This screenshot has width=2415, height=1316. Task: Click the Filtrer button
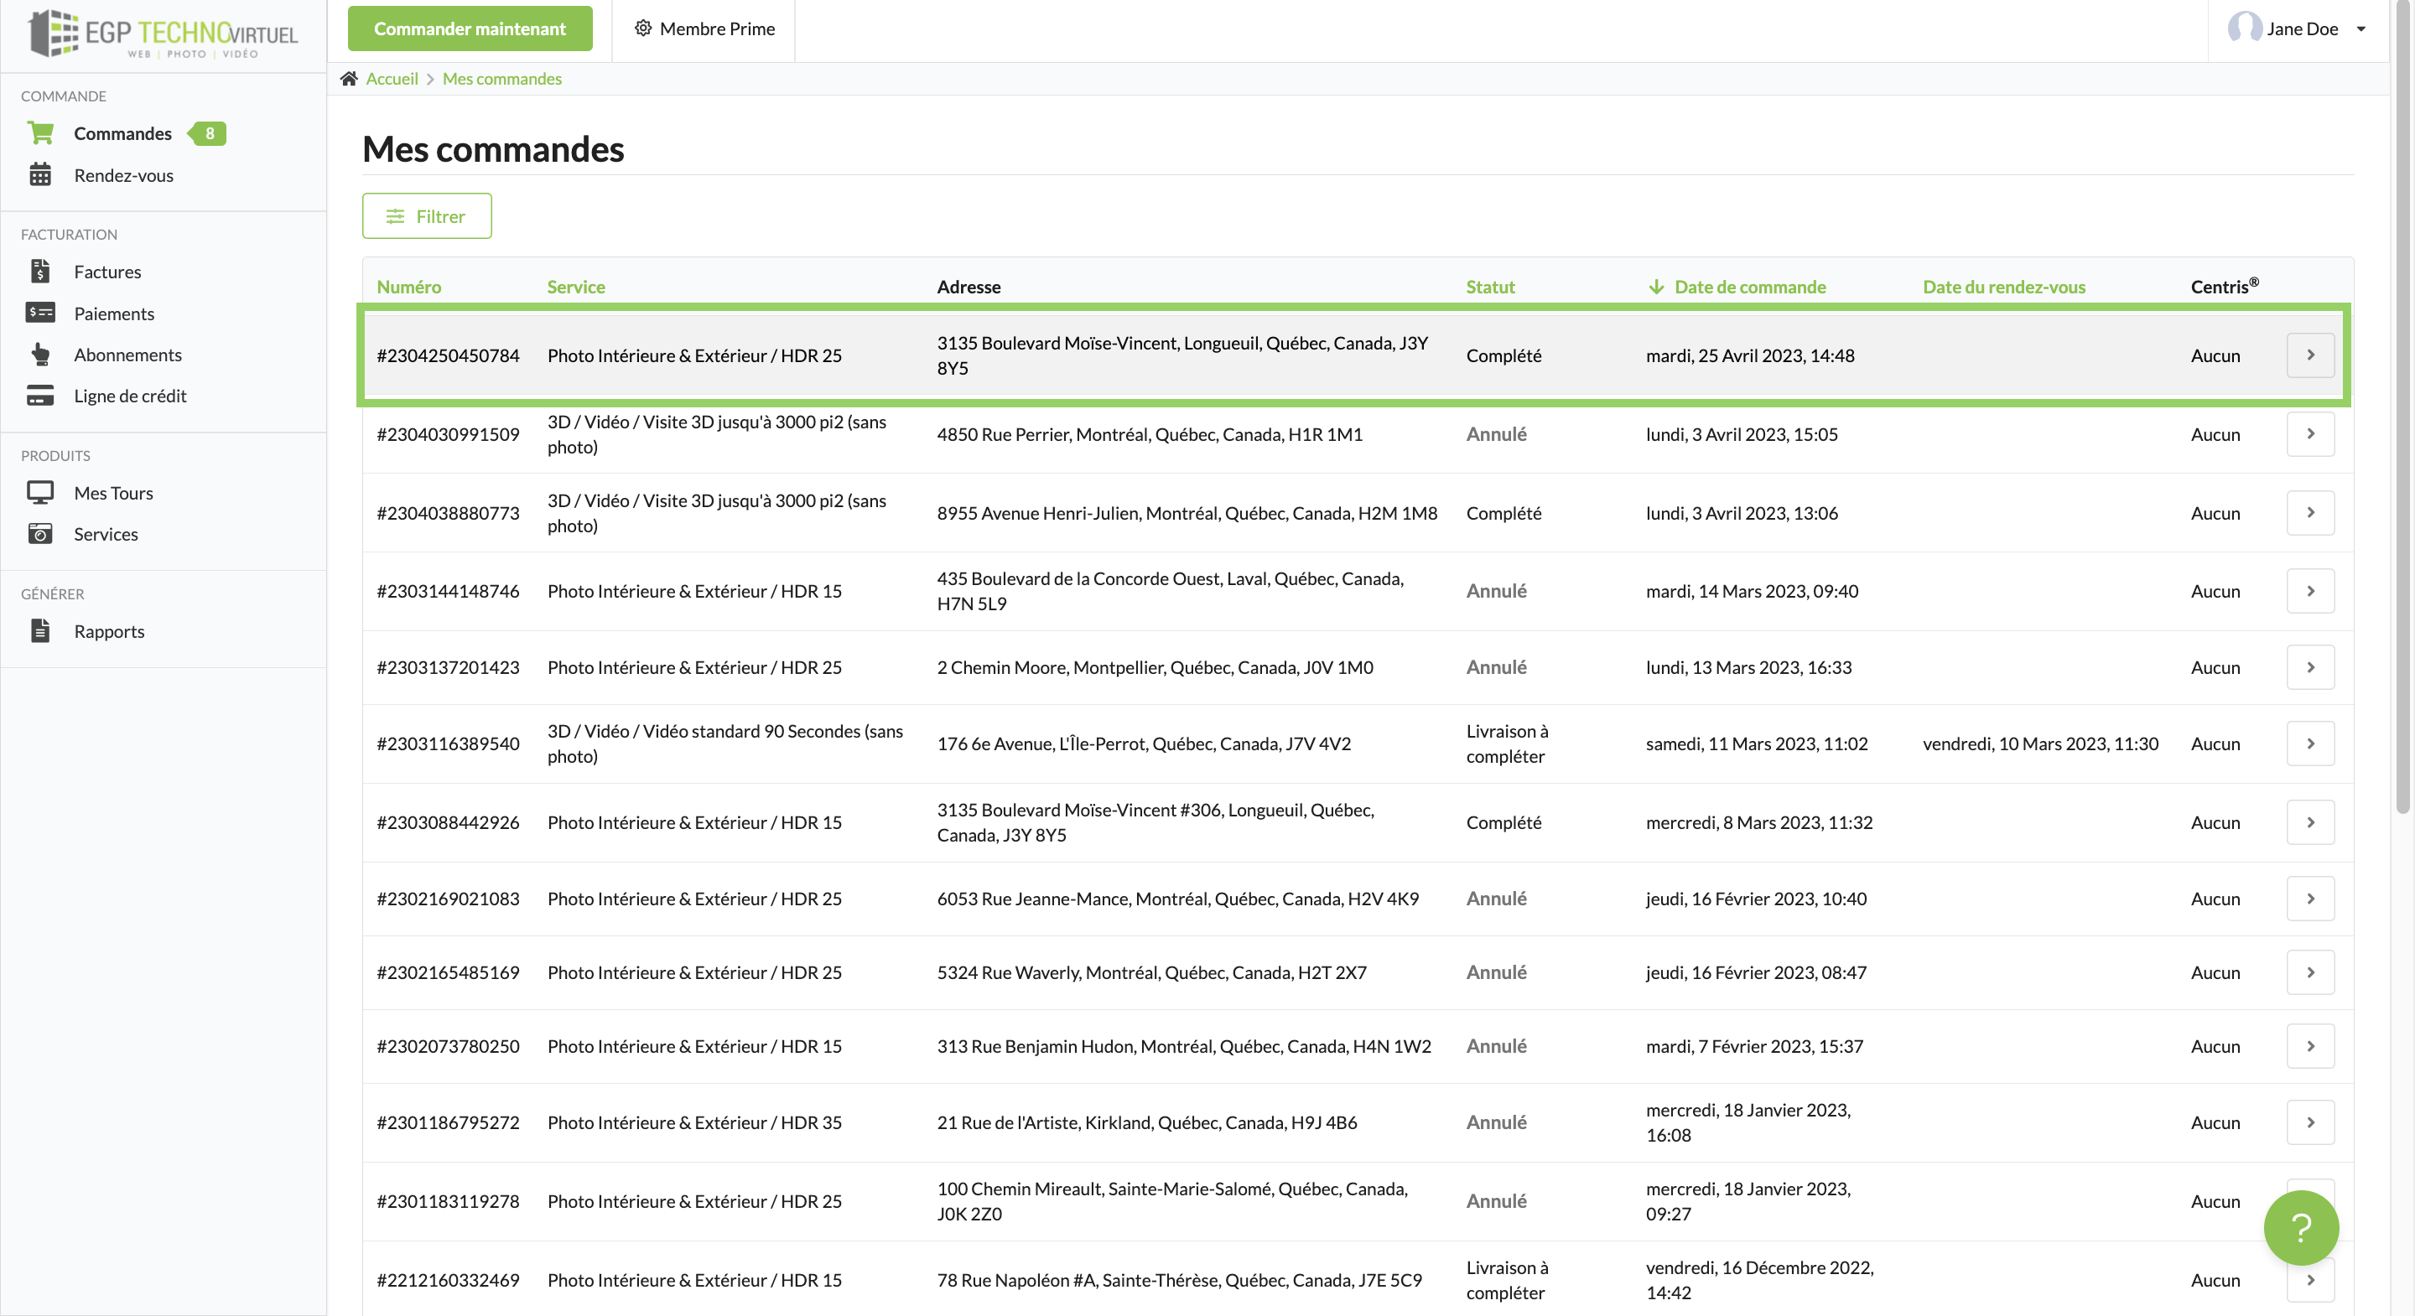coord(427,216)
